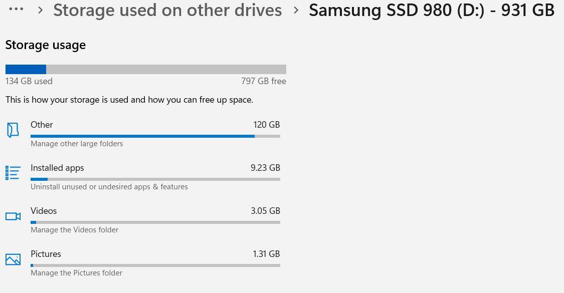
Task: Go back to Storage used on other drives
Action: (167, 10)
